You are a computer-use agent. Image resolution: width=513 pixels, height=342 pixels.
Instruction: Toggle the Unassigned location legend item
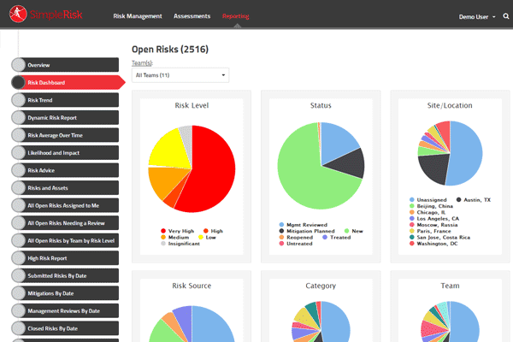[x=433, y=199]
